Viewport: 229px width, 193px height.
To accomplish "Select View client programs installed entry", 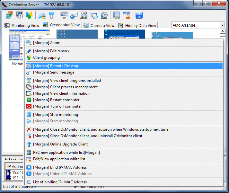I will point(124,80).
